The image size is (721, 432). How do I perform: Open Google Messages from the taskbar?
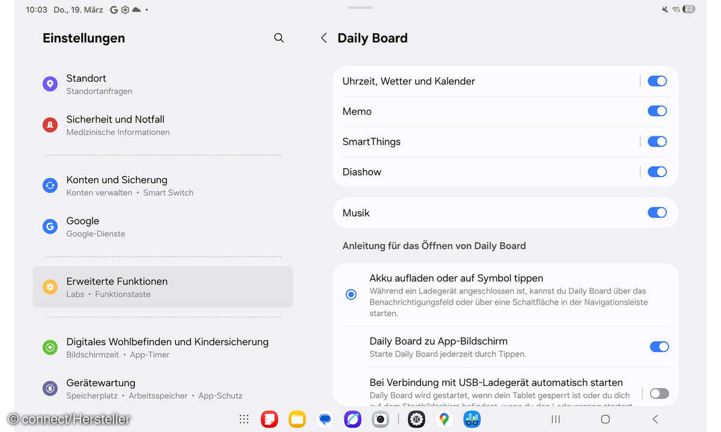(x=325, y=419)
